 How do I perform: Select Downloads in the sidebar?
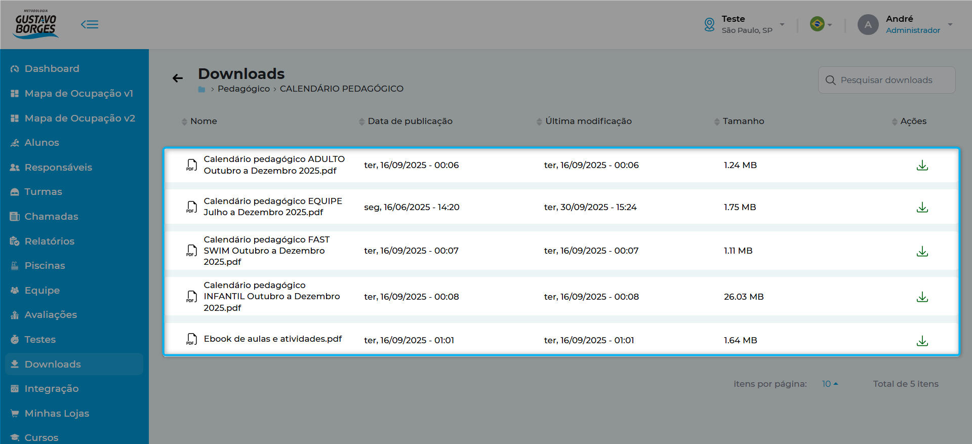pos(74,364)
